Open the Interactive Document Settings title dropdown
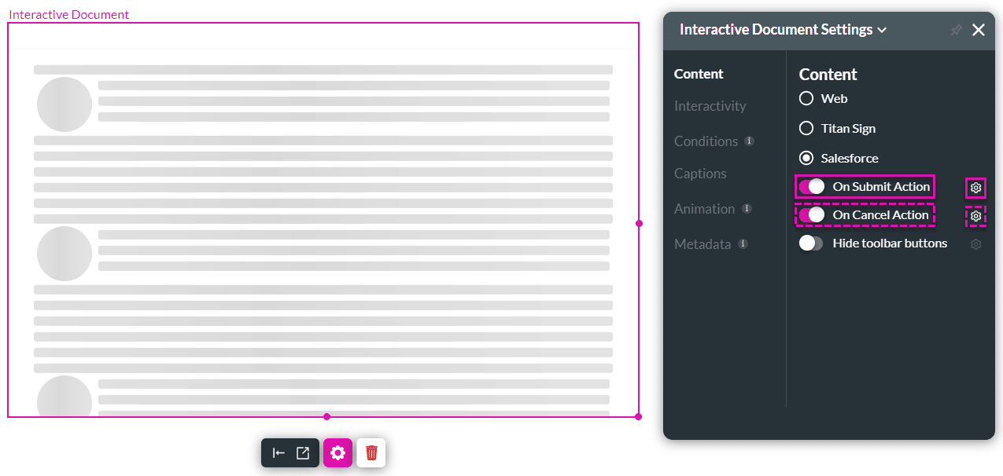 [x=883, y=29]
